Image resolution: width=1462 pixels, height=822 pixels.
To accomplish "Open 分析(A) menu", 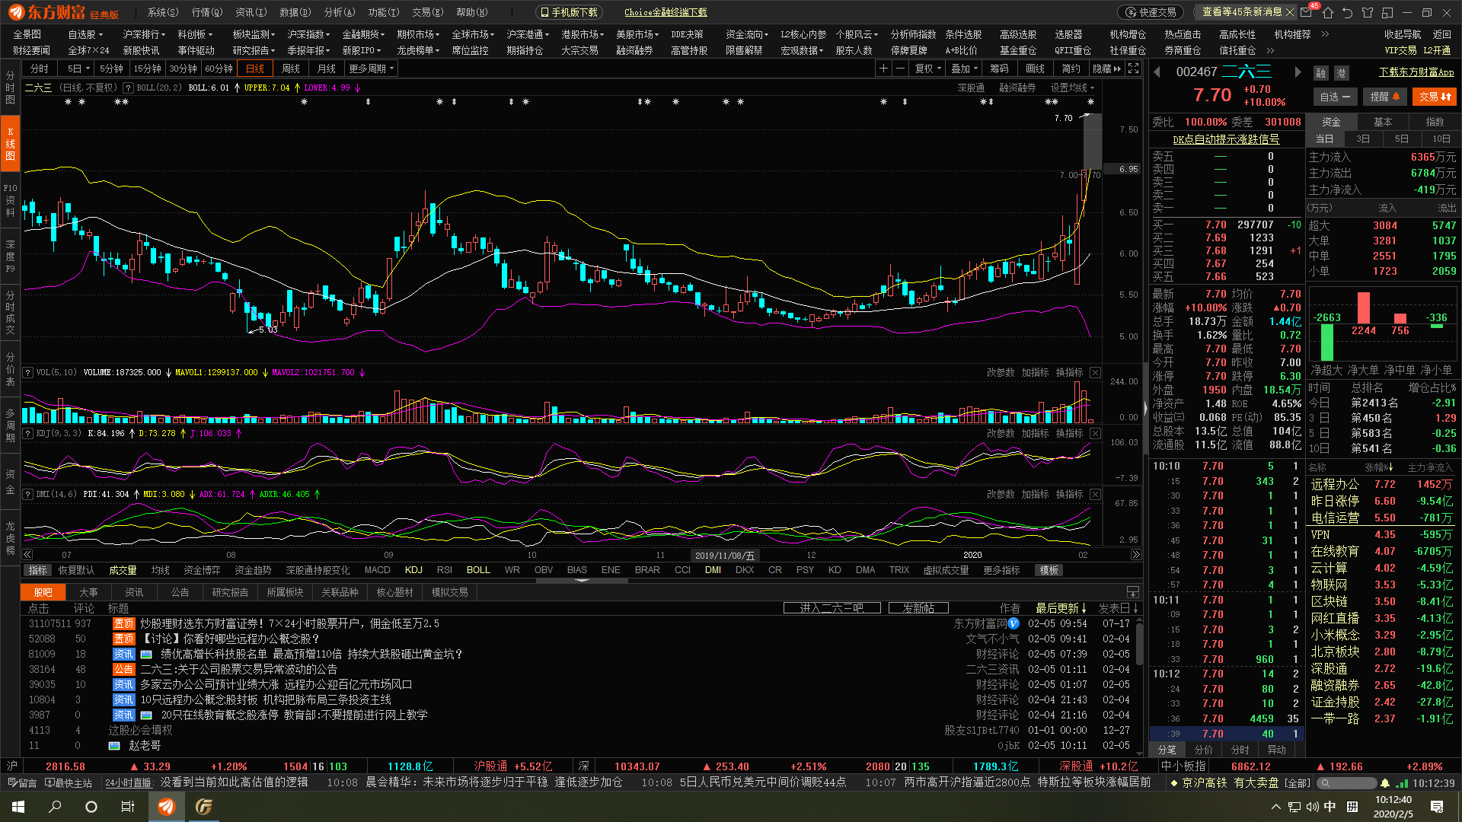I will point(340,12).
